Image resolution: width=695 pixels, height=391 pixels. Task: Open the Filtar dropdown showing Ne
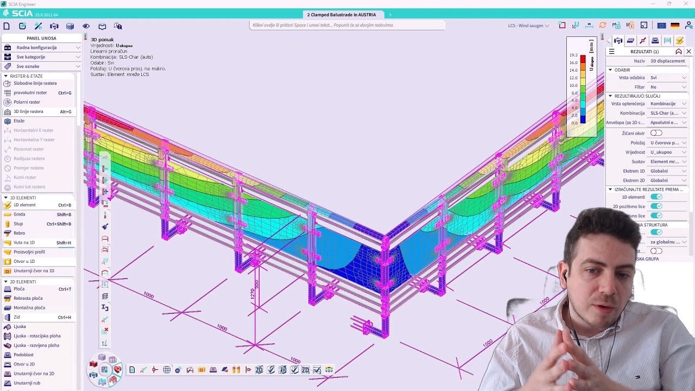coord(668,87)
